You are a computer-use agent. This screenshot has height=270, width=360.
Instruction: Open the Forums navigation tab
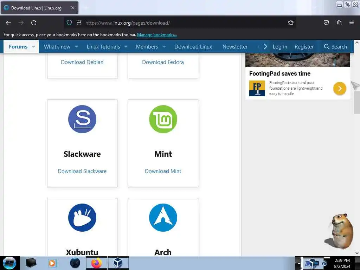tap(18, 47)
